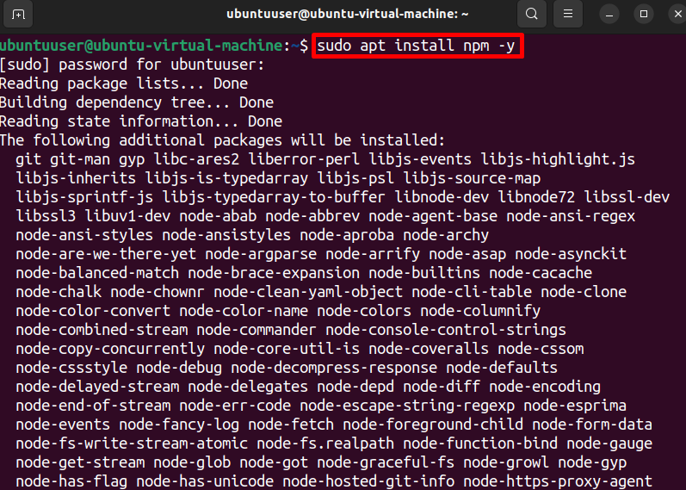Click the node-esprima package name

pyautogui.click(x=575, y=406)
